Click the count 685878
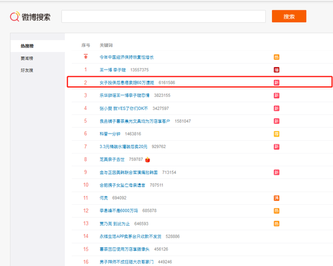The image size is (333, 266). pos(150,210)
